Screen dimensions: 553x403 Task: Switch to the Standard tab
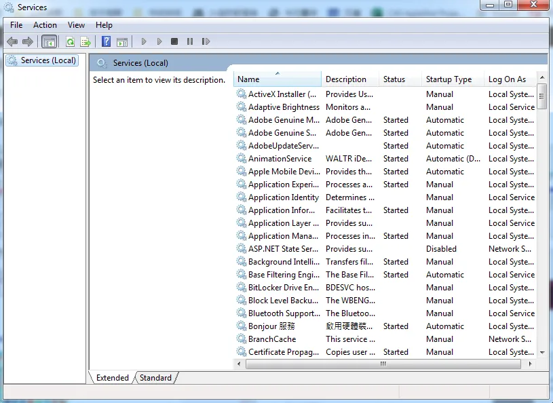tap(155, 378)
